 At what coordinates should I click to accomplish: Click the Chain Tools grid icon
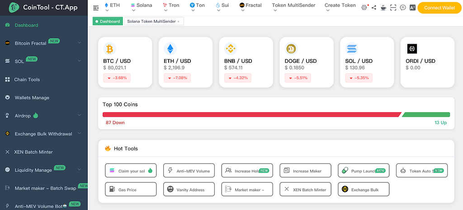click(x=8, y=79)
